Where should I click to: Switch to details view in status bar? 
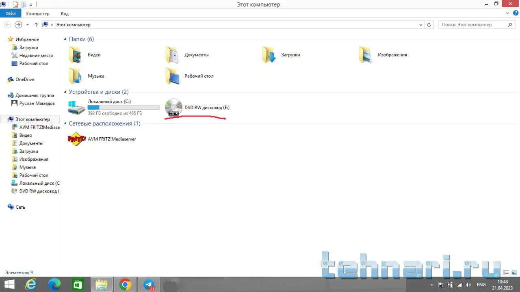(x=506, y=273)
